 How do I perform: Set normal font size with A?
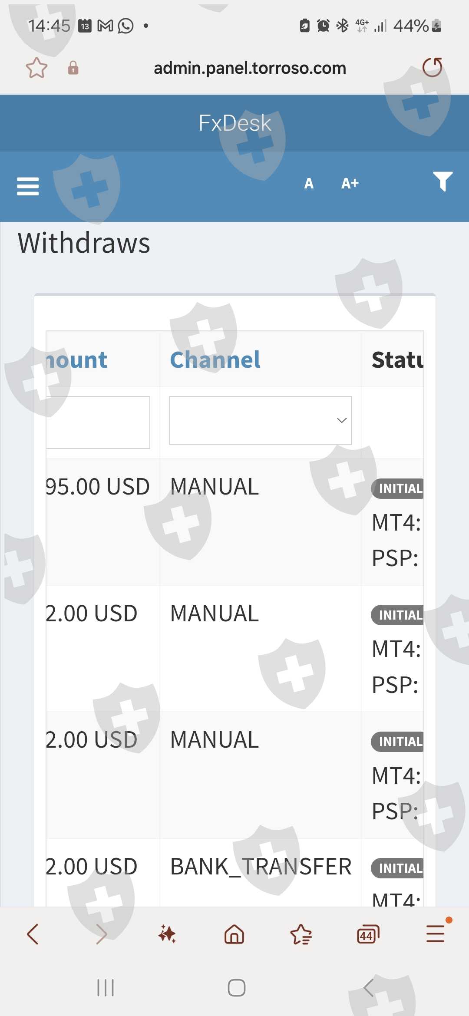tap(309, 183)
